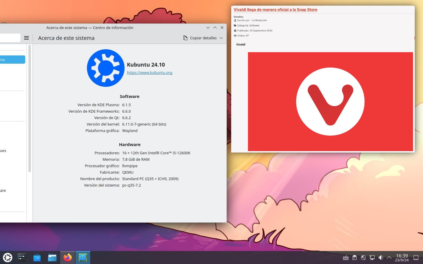The width and height of the screenshot is (423, 264).
Task: Open clipboard tray icon
Action: [x=355, y=258]
